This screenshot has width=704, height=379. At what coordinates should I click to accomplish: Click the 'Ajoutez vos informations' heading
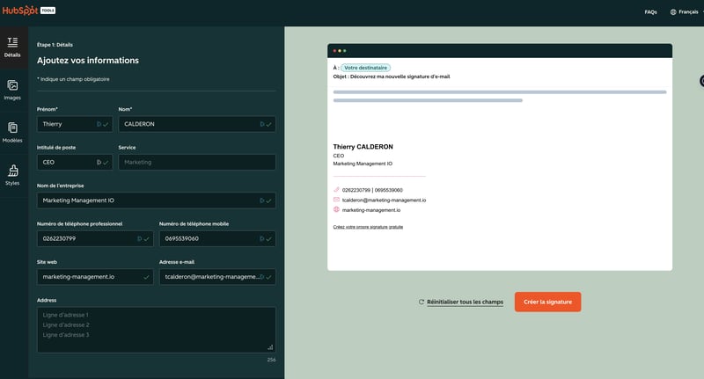[x=88, y=61]
